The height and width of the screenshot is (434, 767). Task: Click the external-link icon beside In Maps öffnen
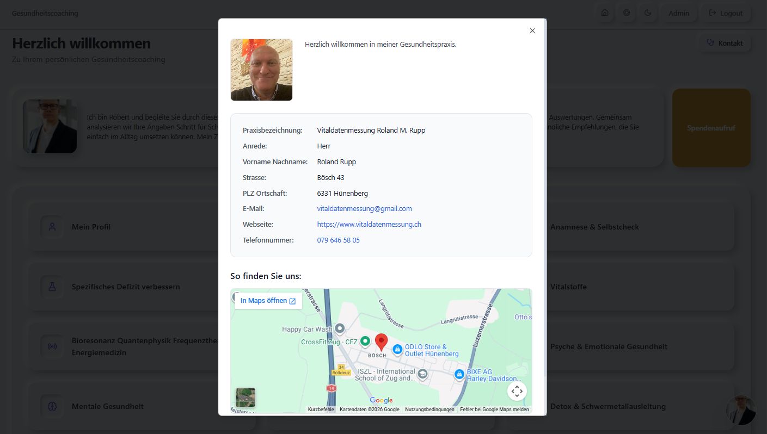point(292,300)
